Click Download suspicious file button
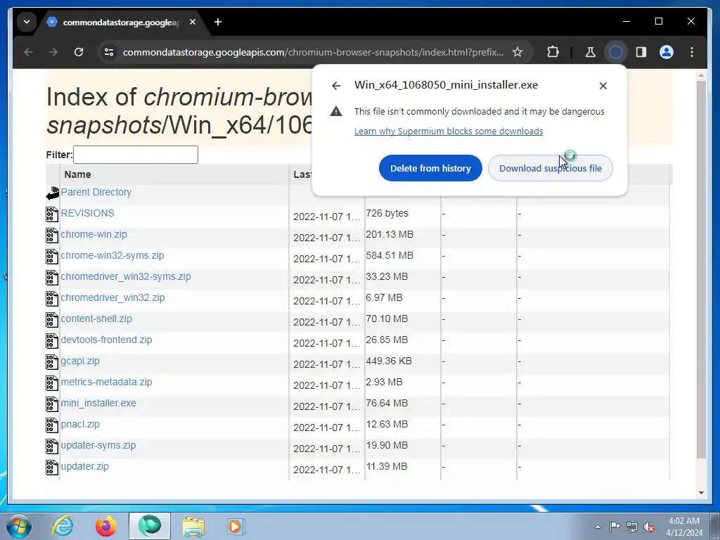 [550, 168]
